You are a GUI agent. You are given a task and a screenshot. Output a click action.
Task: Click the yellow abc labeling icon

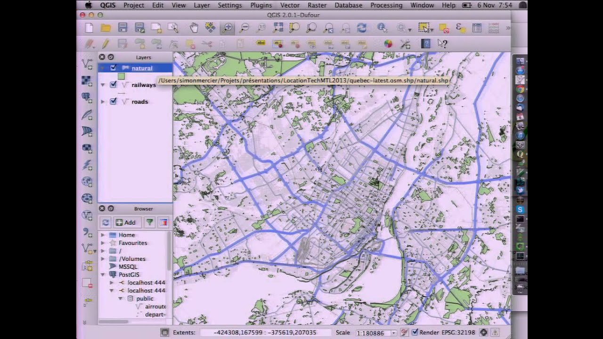(261, 44)
